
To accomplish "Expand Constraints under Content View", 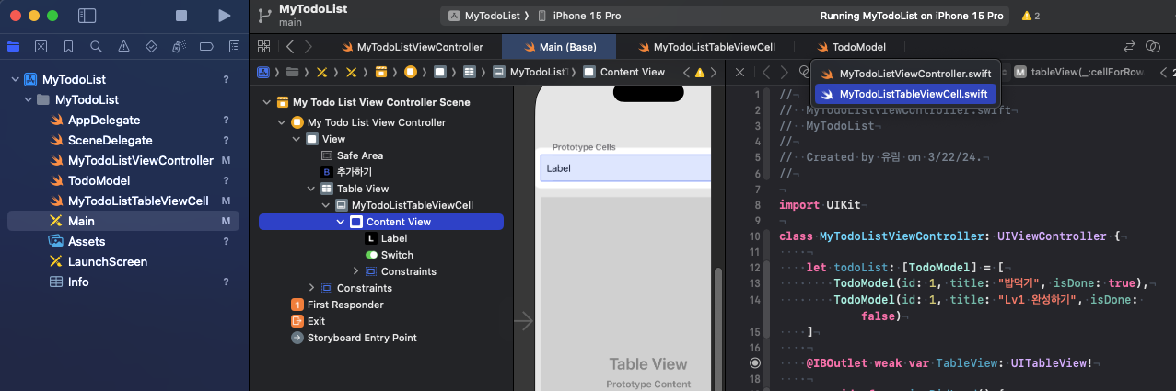I will pos(356,271).
